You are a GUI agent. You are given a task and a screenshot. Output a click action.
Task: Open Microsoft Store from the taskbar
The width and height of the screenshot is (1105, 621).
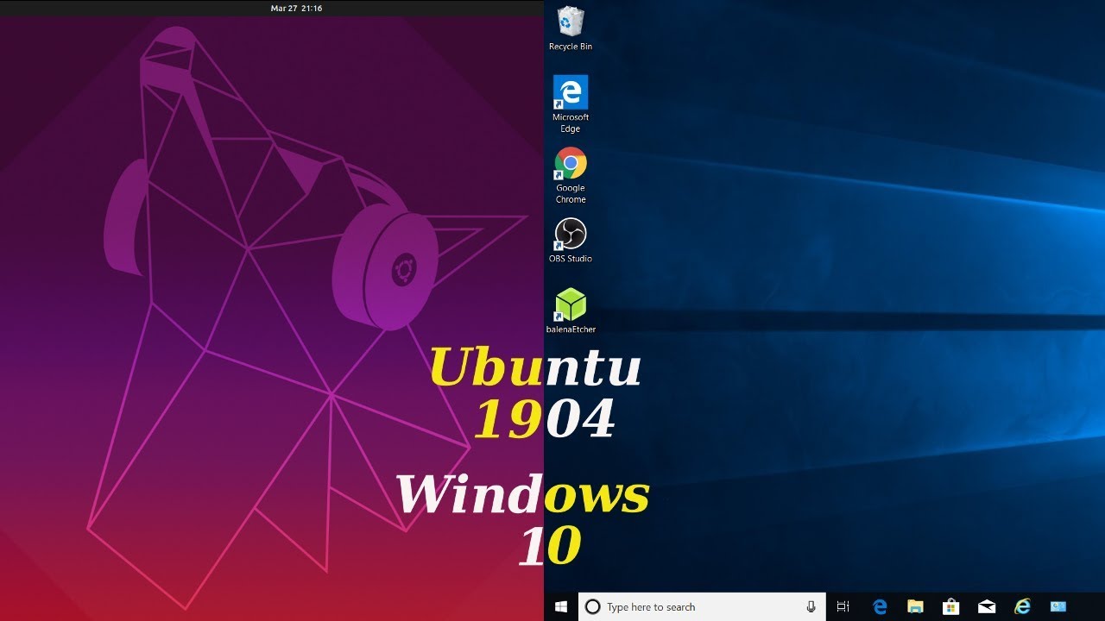[x=951, y=607]
